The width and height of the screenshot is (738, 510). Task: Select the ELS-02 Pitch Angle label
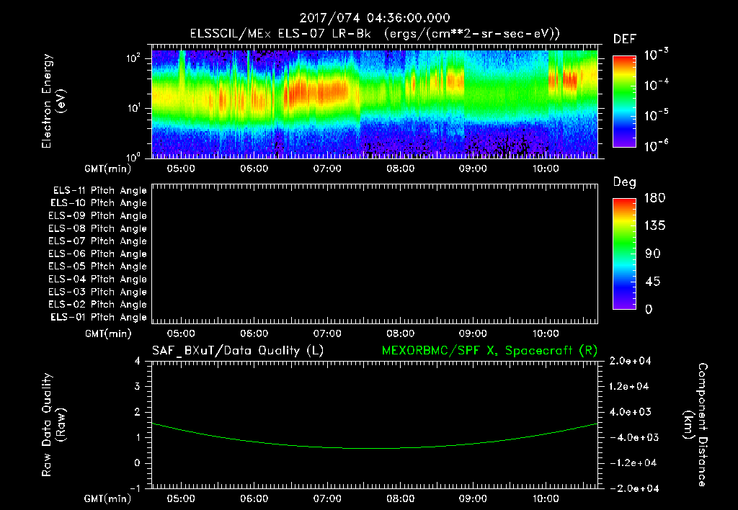pyautogui.click(x=98, y=305)
